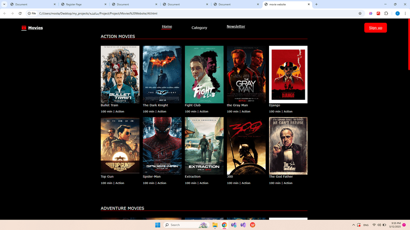Click the "Fight Club" title text
The width and height of the screenshot is (410, 230).
pyautogui.click(x=193, y=105)
